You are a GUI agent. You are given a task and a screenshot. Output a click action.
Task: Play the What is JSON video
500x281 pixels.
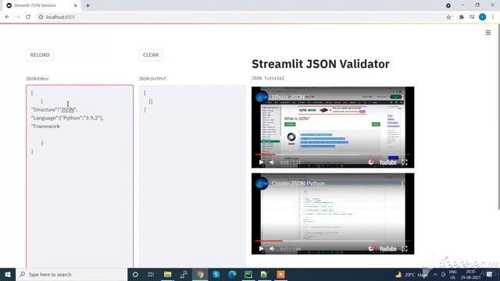[x=261, y=162]
